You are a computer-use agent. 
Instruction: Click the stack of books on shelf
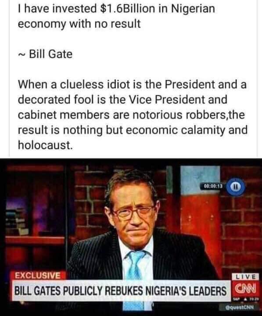click(x=18, y=222)
